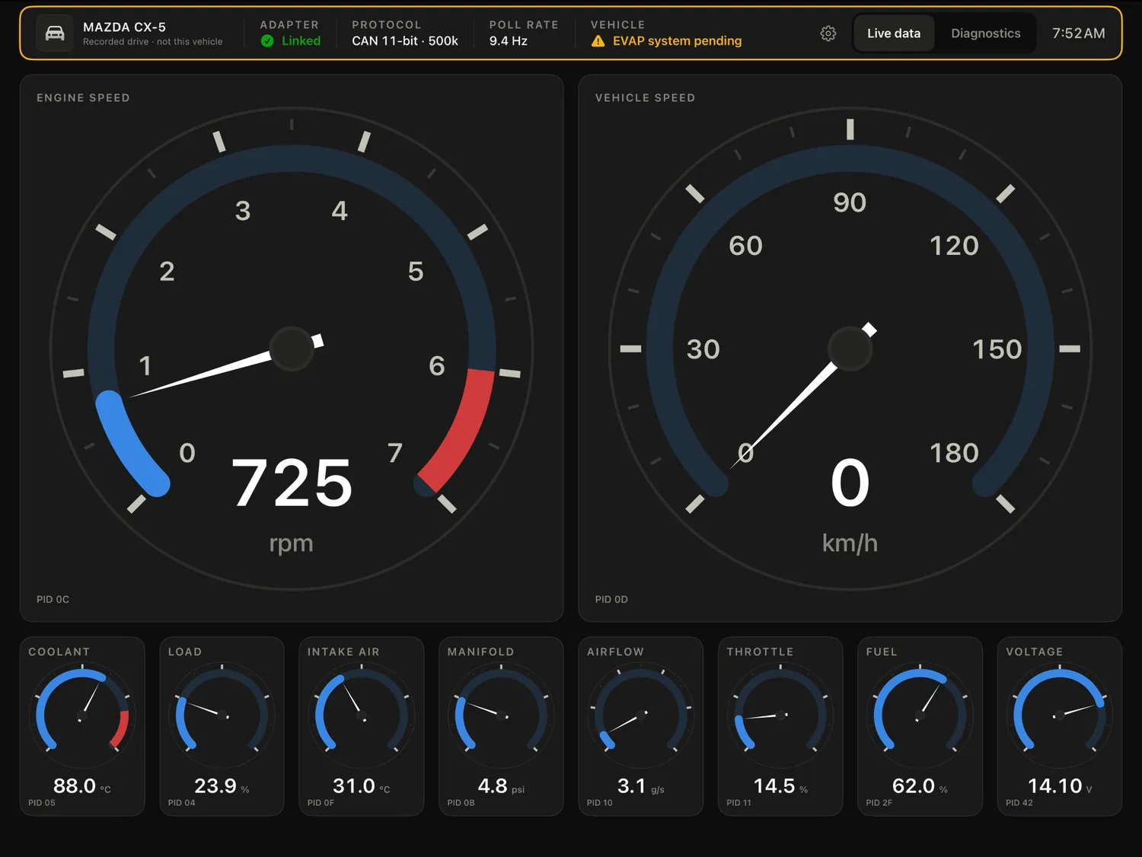Click the 3.1 g/s airflow value
This screenshot has height=857, width=1142.
(x=641, y=786)
